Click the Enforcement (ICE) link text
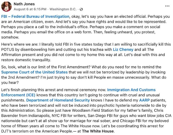Screen dimensions: 173x135 18,95
